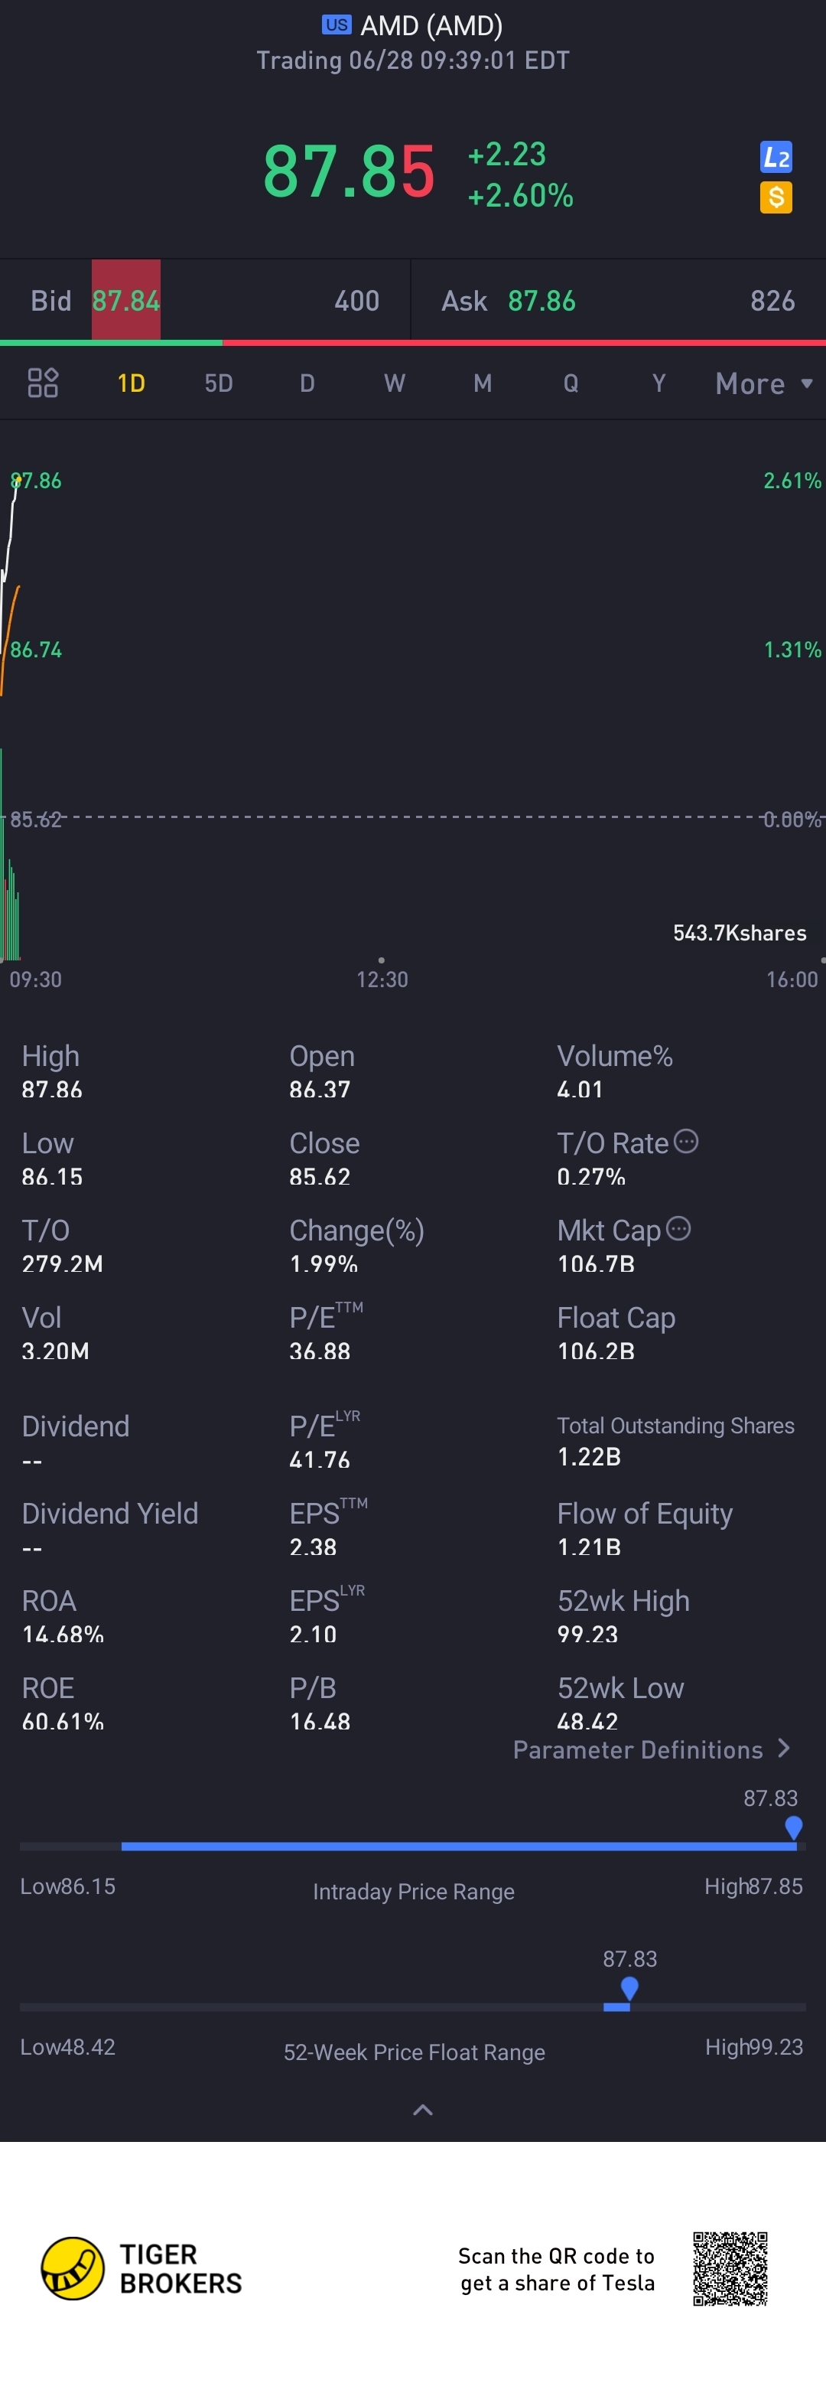
Task: Switch to the 5D chart tab
Action: (218, 383)
